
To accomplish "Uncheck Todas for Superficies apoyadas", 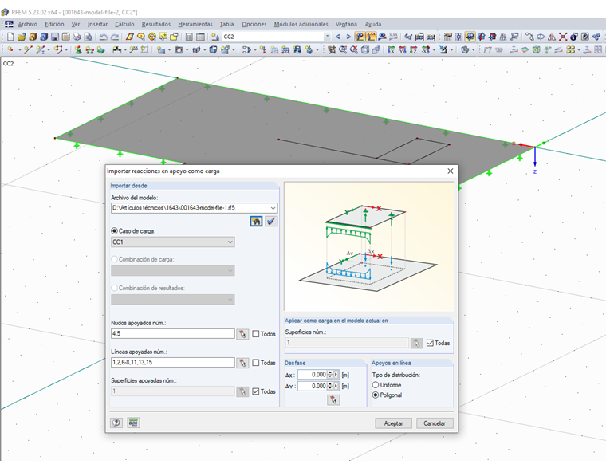I will pos(256,391).
